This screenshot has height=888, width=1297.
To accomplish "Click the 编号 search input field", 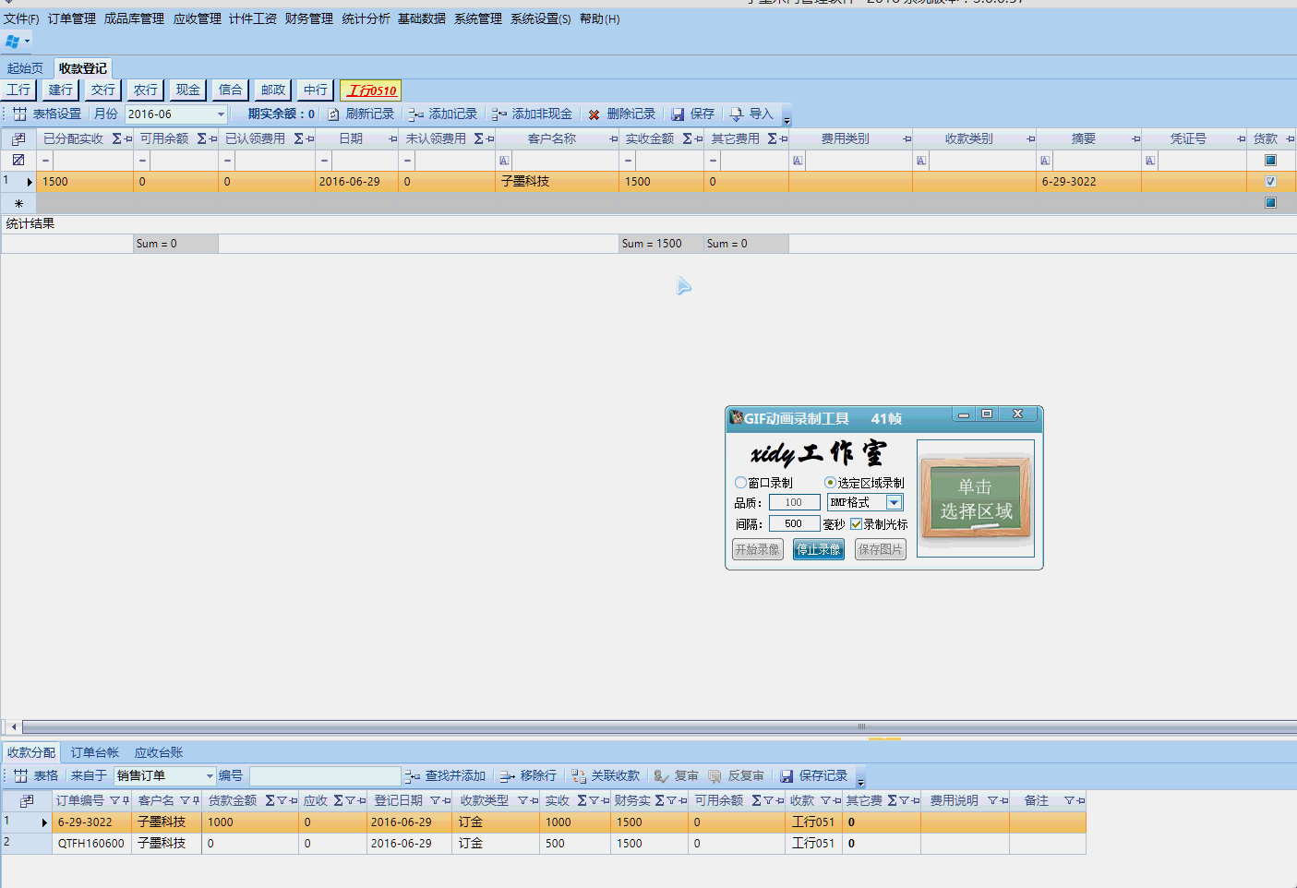I will pyautogui.click(x=324, y=776).
